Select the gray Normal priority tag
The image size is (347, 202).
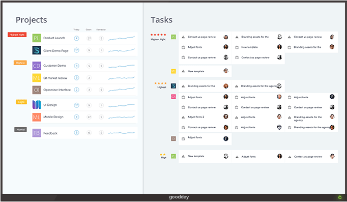pyautogui.click(x=20, y=130)
